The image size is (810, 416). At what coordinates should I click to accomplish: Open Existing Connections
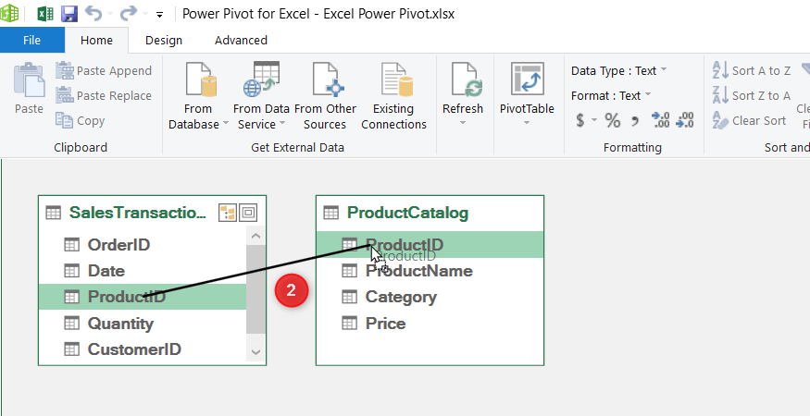click(x=393, y=95)
